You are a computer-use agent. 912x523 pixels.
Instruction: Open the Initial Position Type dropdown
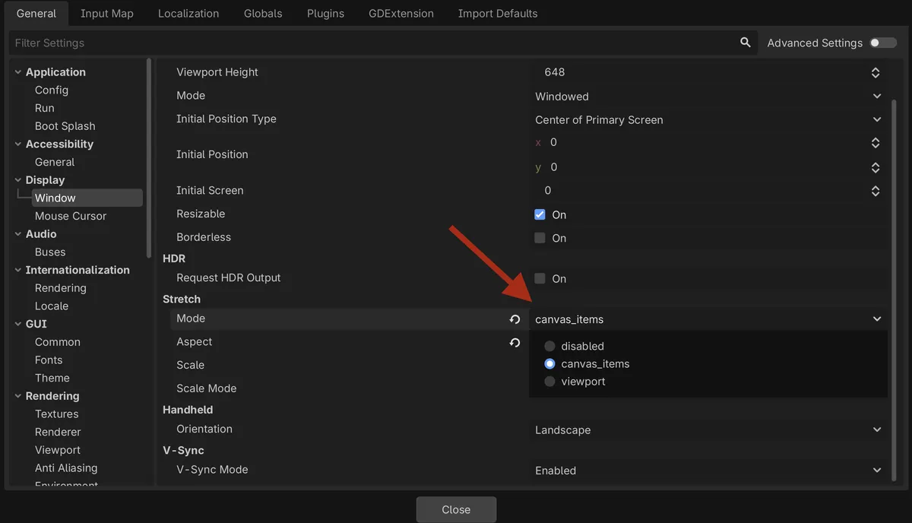708,120
